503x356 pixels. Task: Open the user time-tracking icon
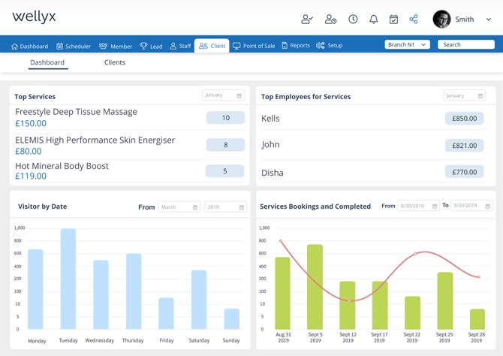click(x=330, y=20)
